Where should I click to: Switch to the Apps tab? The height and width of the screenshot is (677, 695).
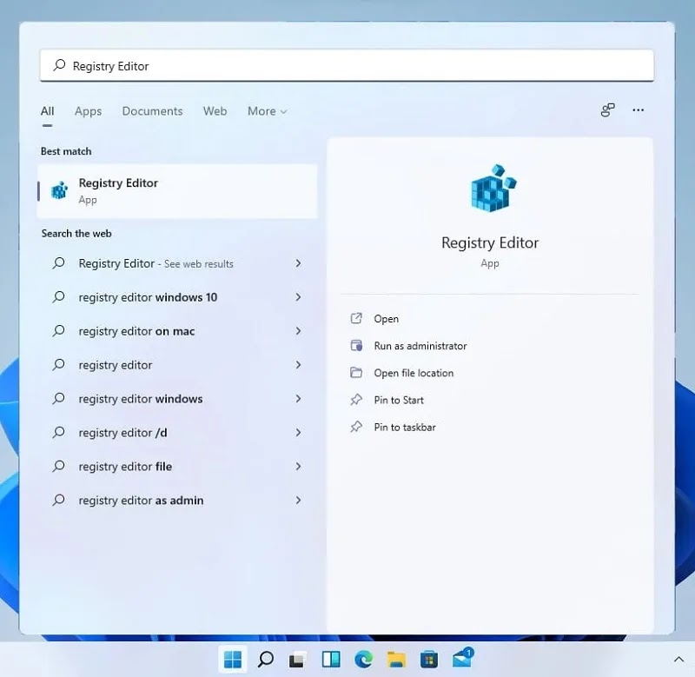(89, 111)
